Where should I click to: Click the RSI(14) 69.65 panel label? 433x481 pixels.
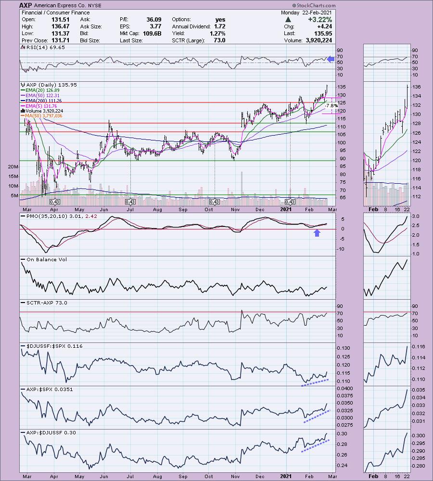click(46, 47)
